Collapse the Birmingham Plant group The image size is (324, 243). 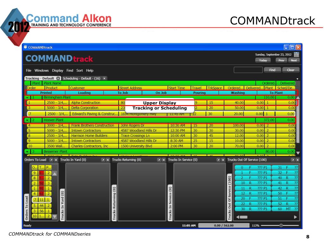27,97
